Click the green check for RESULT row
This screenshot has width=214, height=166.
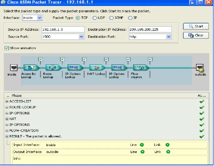point(202,136)
